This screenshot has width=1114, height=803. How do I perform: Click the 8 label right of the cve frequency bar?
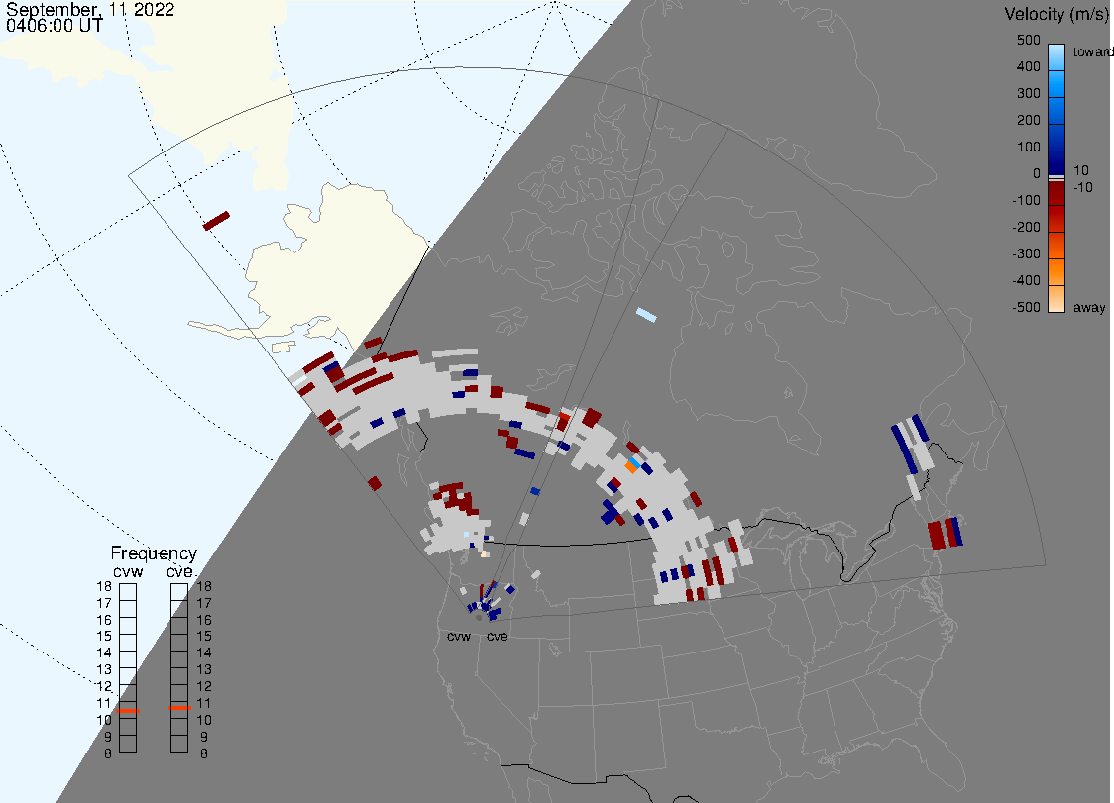[204, 754]
